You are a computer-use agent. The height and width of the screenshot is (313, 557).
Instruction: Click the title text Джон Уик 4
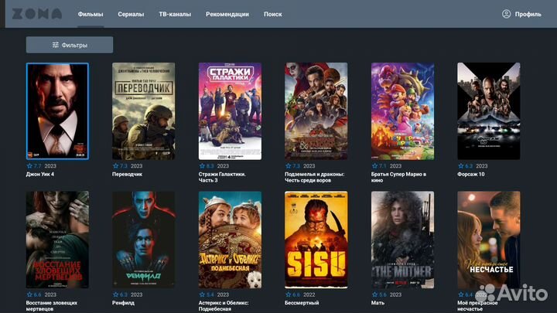coord(40,174)
